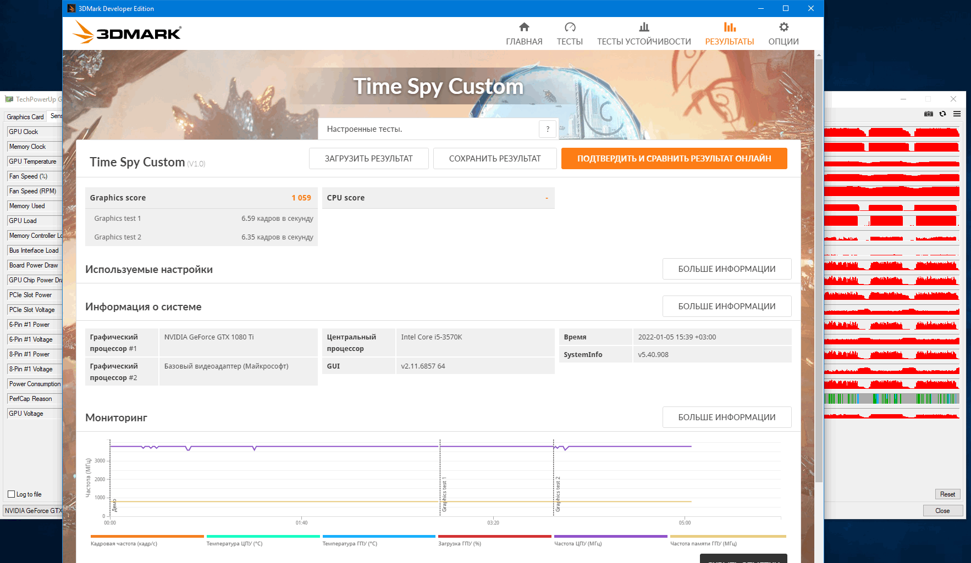Open the GPU-Z hamburger menu icon
This screenshot has height=563, width=971.
[x=957, y=114]
